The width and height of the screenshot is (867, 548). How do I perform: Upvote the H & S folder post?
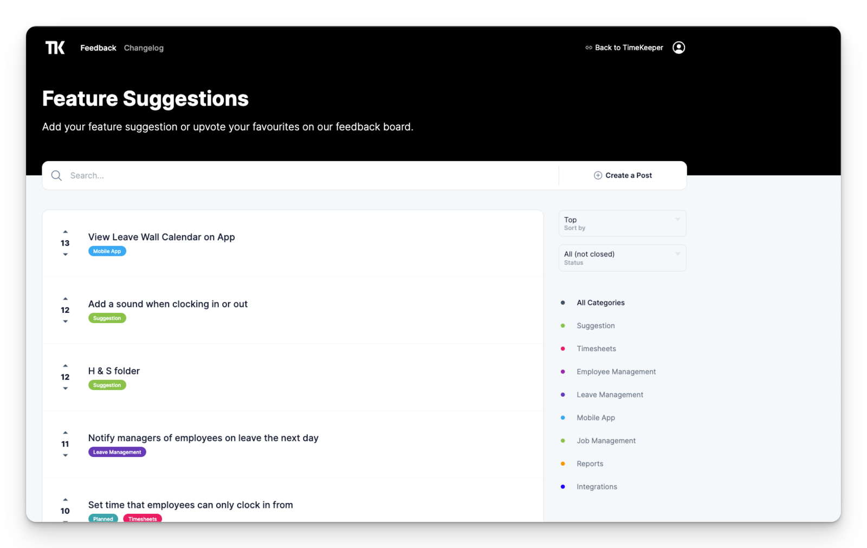(65, 366)
